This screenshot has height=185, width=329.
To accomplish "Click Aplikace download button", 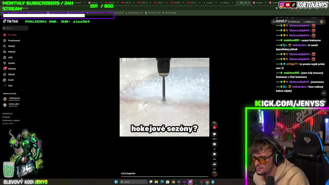I will (x=310, y=22).
